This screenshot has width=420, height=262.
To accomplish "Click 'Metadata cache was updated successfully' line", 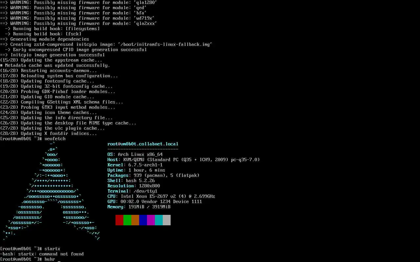I will tap(55, 65).
